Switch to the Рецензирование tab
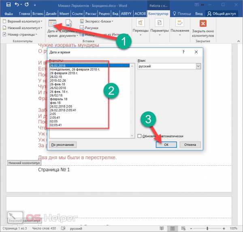The image size is (243, 232). [x=104, y=14]
